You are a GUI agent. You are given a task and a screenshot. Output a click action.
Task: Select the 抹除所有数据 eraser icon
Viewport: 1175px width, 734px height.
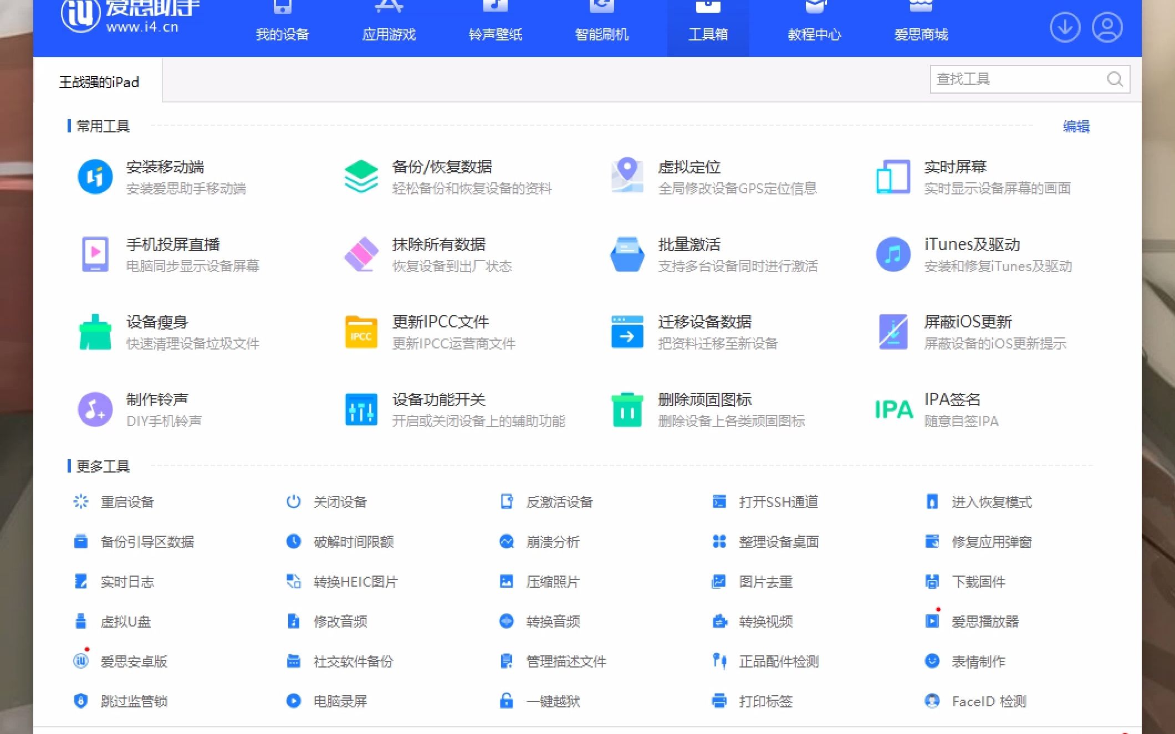coord(361,254)
